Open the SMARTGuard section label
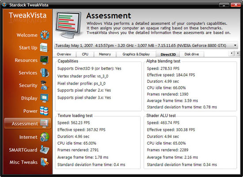The width and height of the screenshot is (243, 177). (x=23, y=150)
